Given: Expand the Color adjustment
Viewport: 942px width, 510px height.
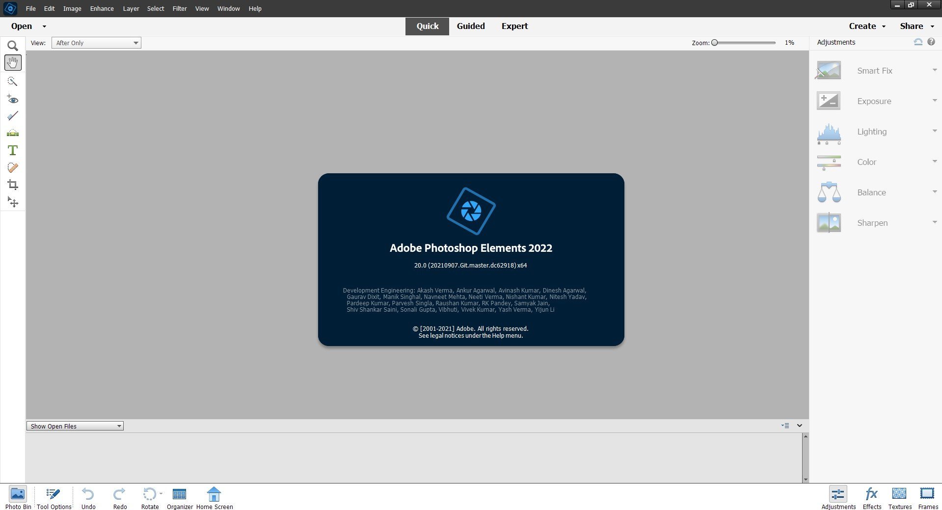Looking at the screenshot, I should coord(935,161).
